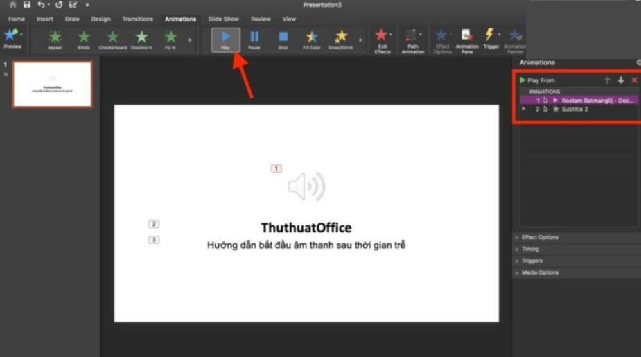Select the Subtitle 2 animation row
This screenshot has width=641, height=357.
[579, 110]
